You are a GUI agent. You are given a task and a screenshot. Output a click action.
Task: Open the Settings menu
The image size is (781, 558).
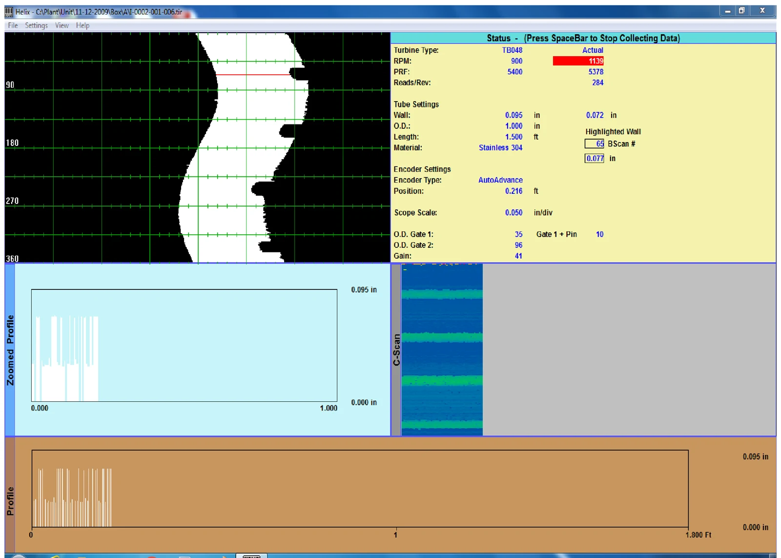point(37,25)
